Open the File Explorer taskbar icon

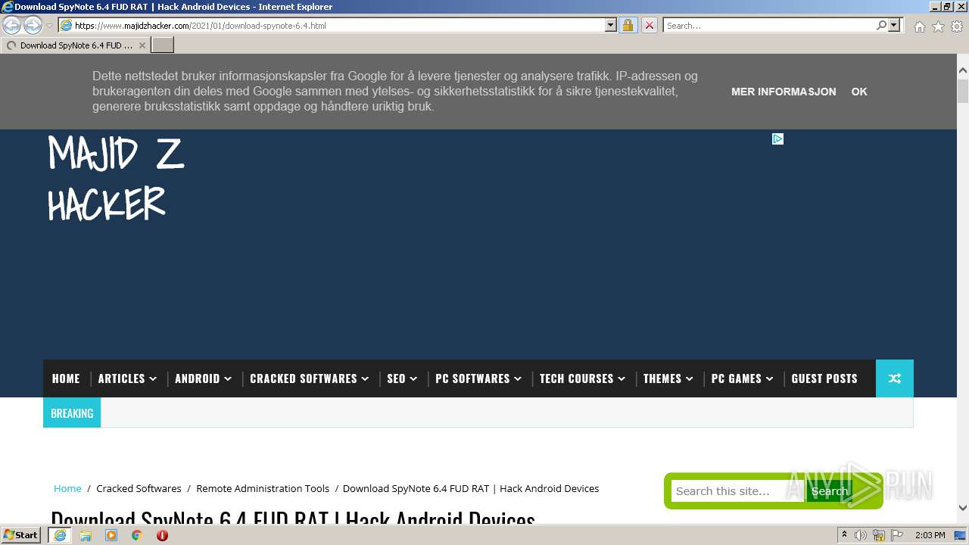pos(86,535)
